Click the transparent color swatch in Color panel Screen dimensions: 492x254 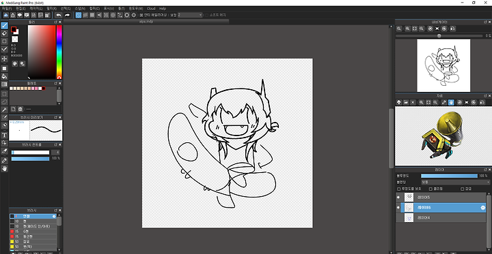tap(15, 39)
